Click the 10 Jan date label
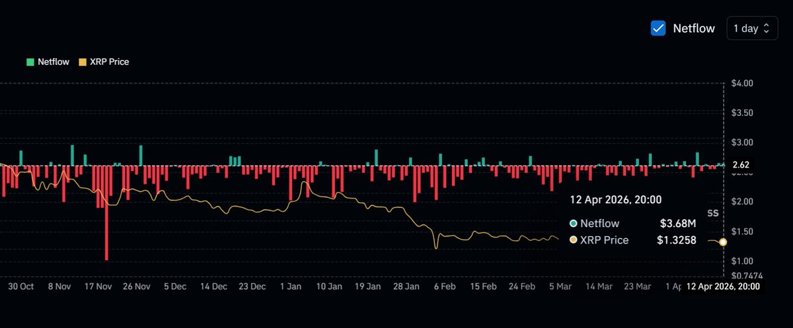This screenshot has width=793, height=328. click(x=330, y=287)
